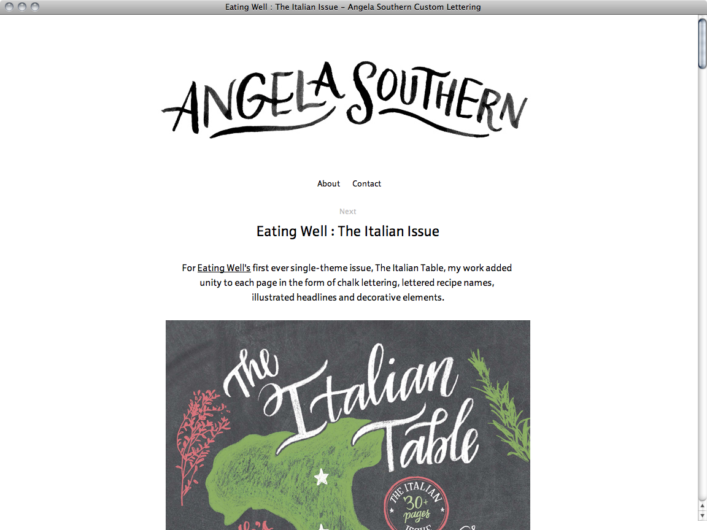Click the scroll down arrow
The width and height of the screenshot is (707, 530).
[702, 515]
